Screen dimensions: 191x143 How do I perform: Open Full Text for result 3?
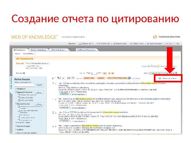click(x=64, y=121)
